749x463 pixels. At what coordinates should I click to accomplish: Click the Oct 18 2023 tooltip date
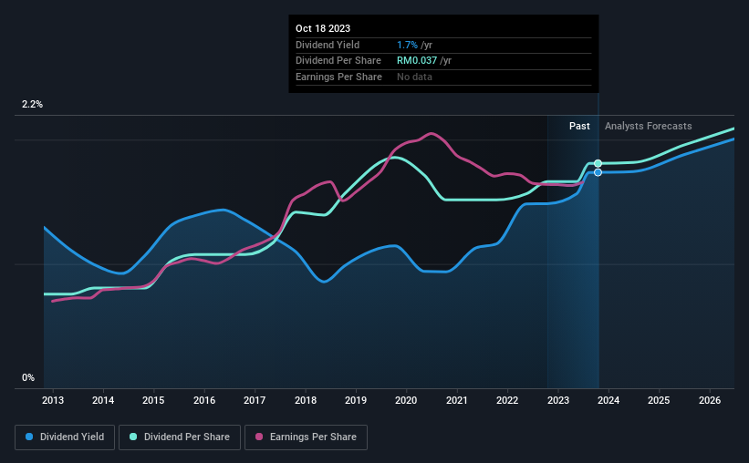coord(323,28)
